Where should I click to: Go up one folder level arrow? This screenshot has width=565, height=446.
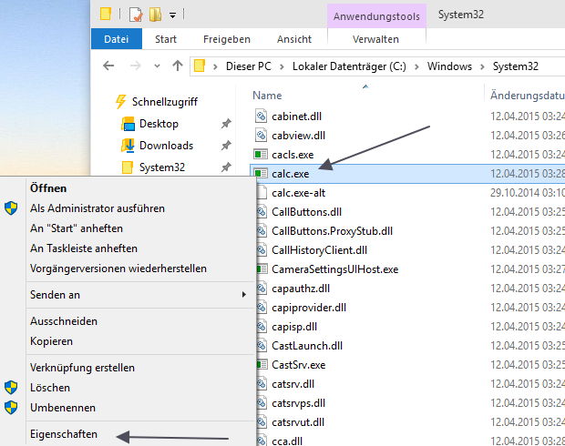point(178,66)
